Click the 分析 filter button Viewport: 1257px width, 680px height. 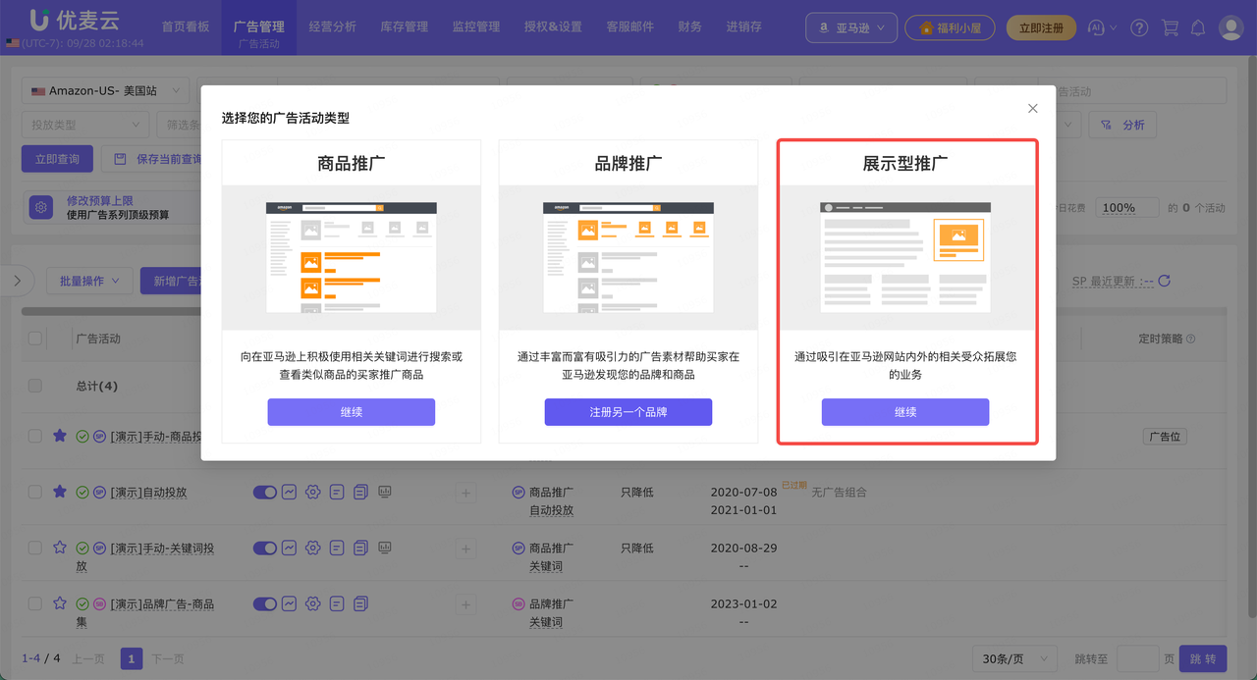[x=1123, y=125]
